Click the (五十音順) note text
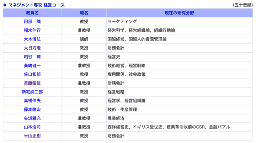256x143 pixels. pyautogui.click(x=243, y=5)
